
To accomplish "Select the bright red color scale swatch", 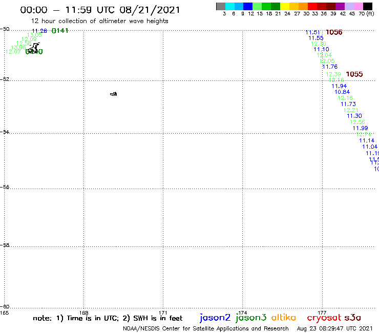I will point(312,6).
